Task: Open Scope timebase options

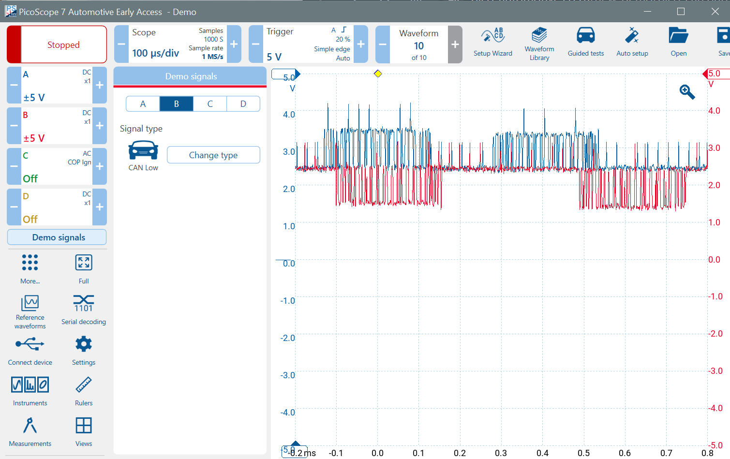Action: pos(178,44)
